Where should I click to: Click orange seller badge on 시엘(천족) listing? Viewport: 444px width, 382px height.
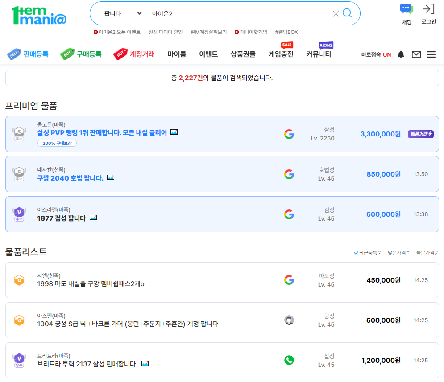click(19, 280)
